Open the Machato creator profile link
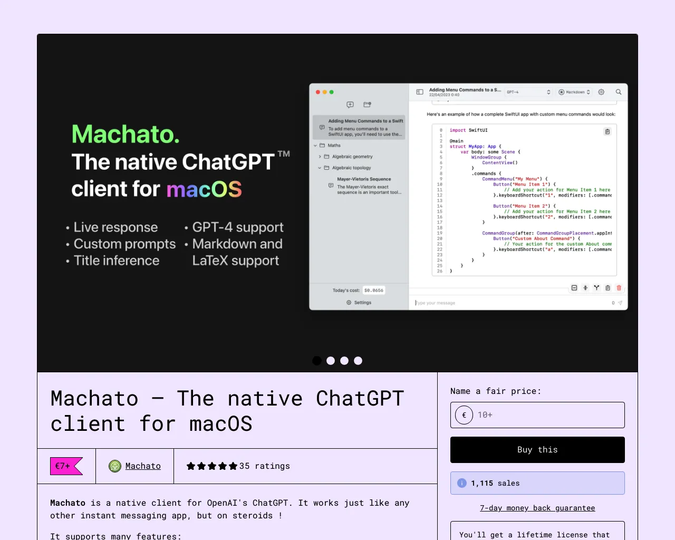Image resolution: width=675 pixels, height=540 pixels. 143,466
